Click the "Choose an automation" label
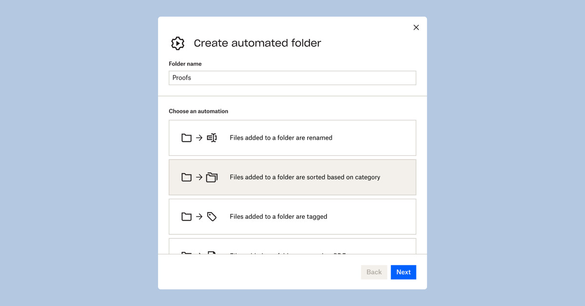This screenshot has width=585, height=306. 198,111
